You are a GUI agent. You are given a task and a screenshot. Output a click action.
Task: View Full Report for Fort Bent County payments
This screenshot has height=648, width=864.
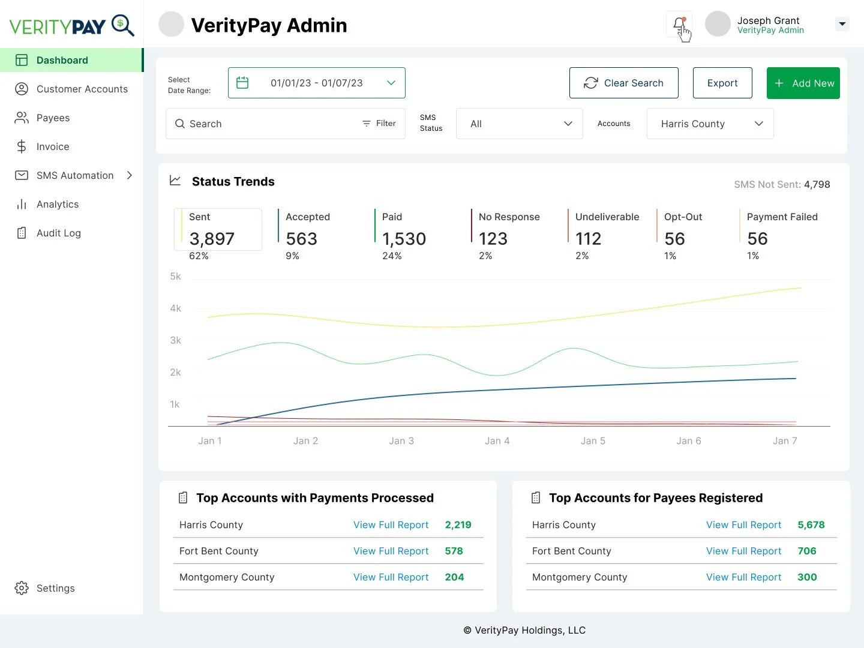click(x=391, y=551)
